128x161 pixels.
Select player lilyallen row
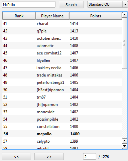point(62,60)
